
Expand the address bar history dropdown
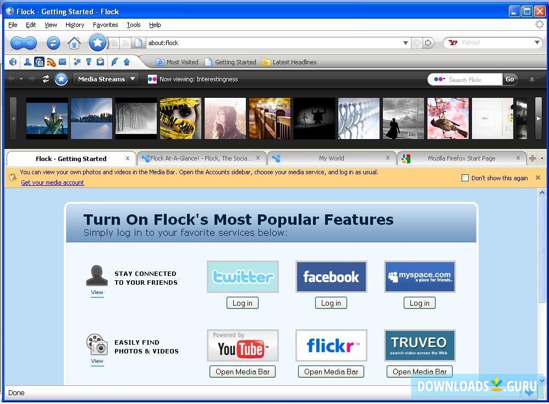tap(405, 43)
